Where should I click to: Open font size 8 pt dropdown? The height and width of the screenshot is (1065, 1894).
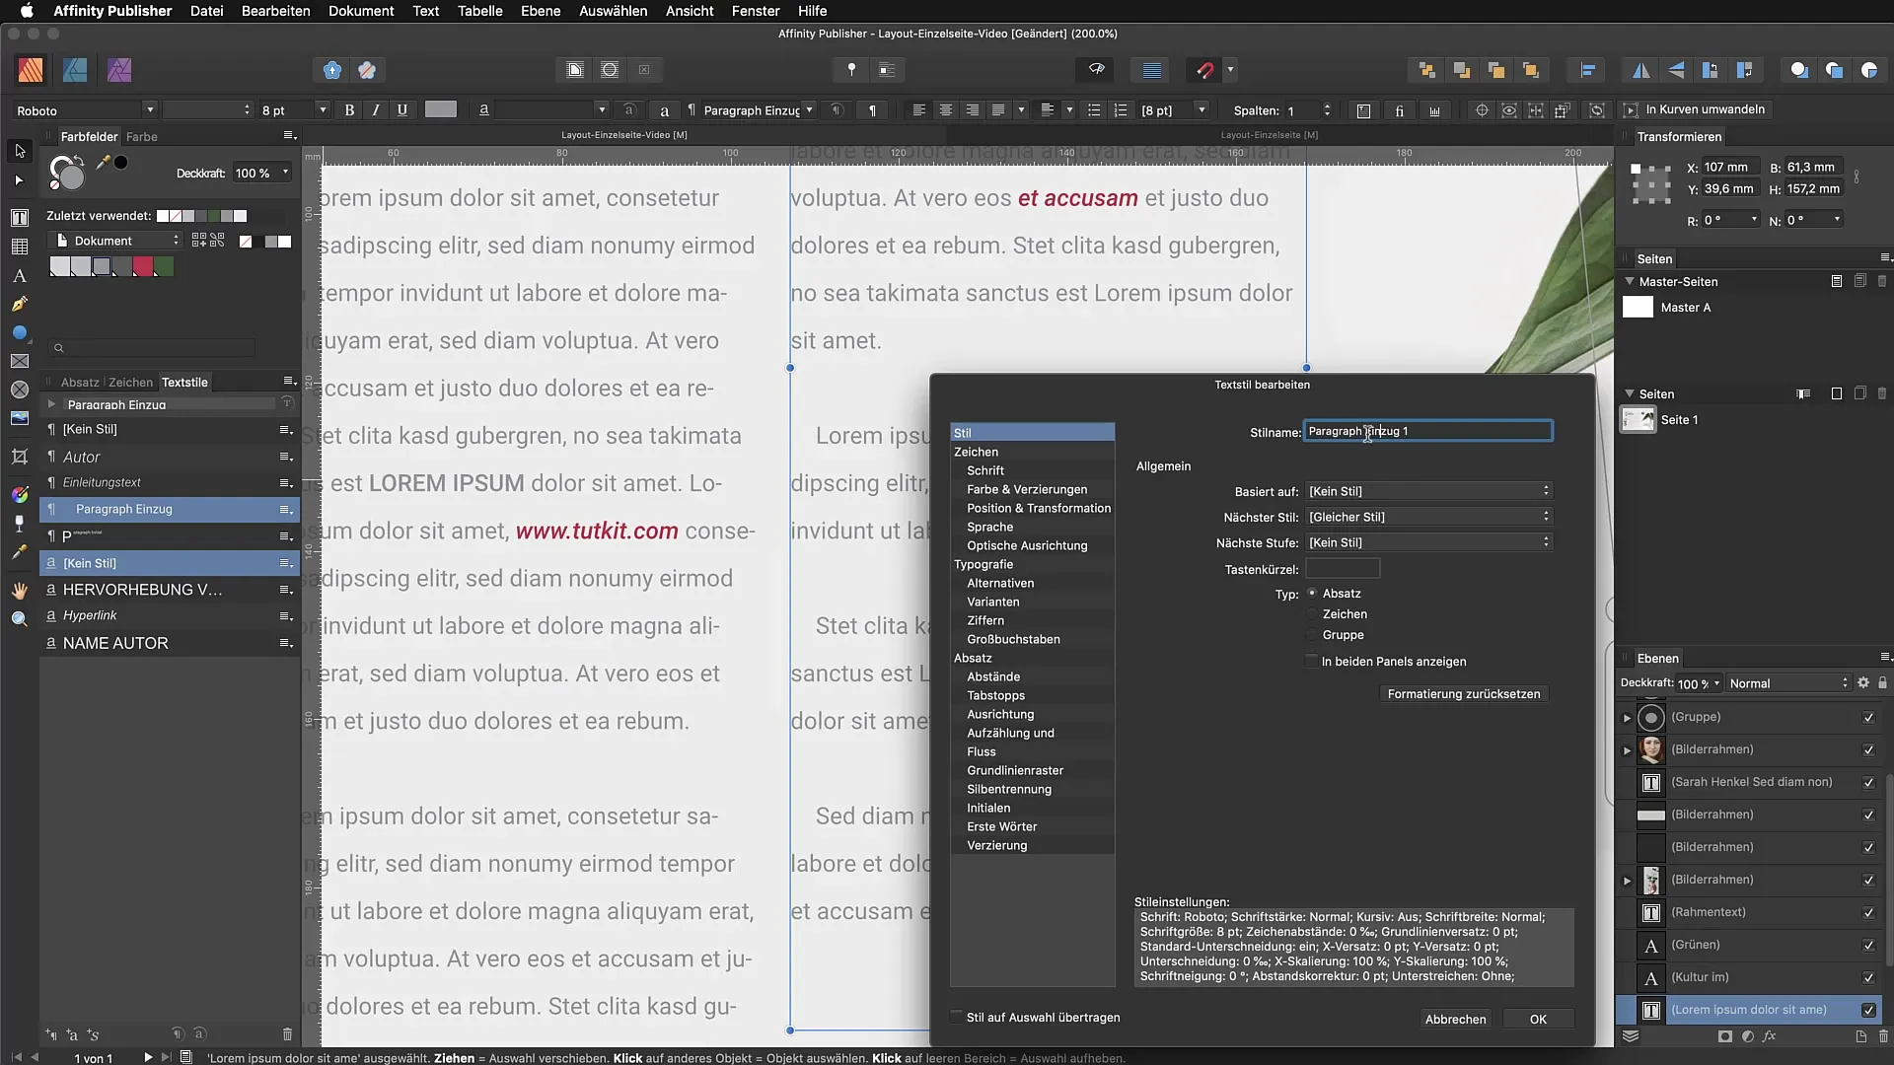pos(321,110)
